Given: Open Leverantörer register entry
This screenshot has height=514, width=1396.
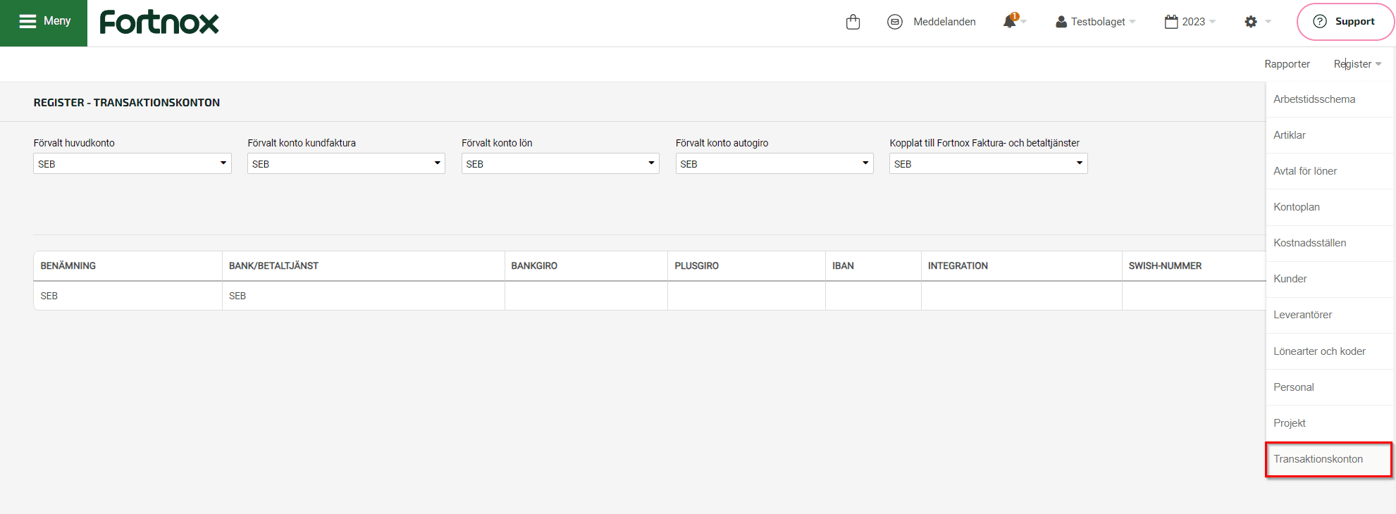Looking at the screenshot, I should point(1329,315).
